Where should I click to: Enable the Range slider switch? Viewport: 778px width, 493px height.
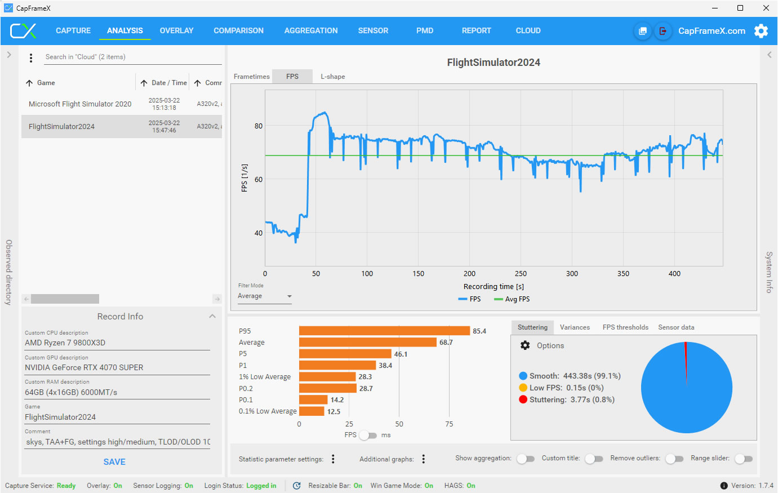pos(744,459)
